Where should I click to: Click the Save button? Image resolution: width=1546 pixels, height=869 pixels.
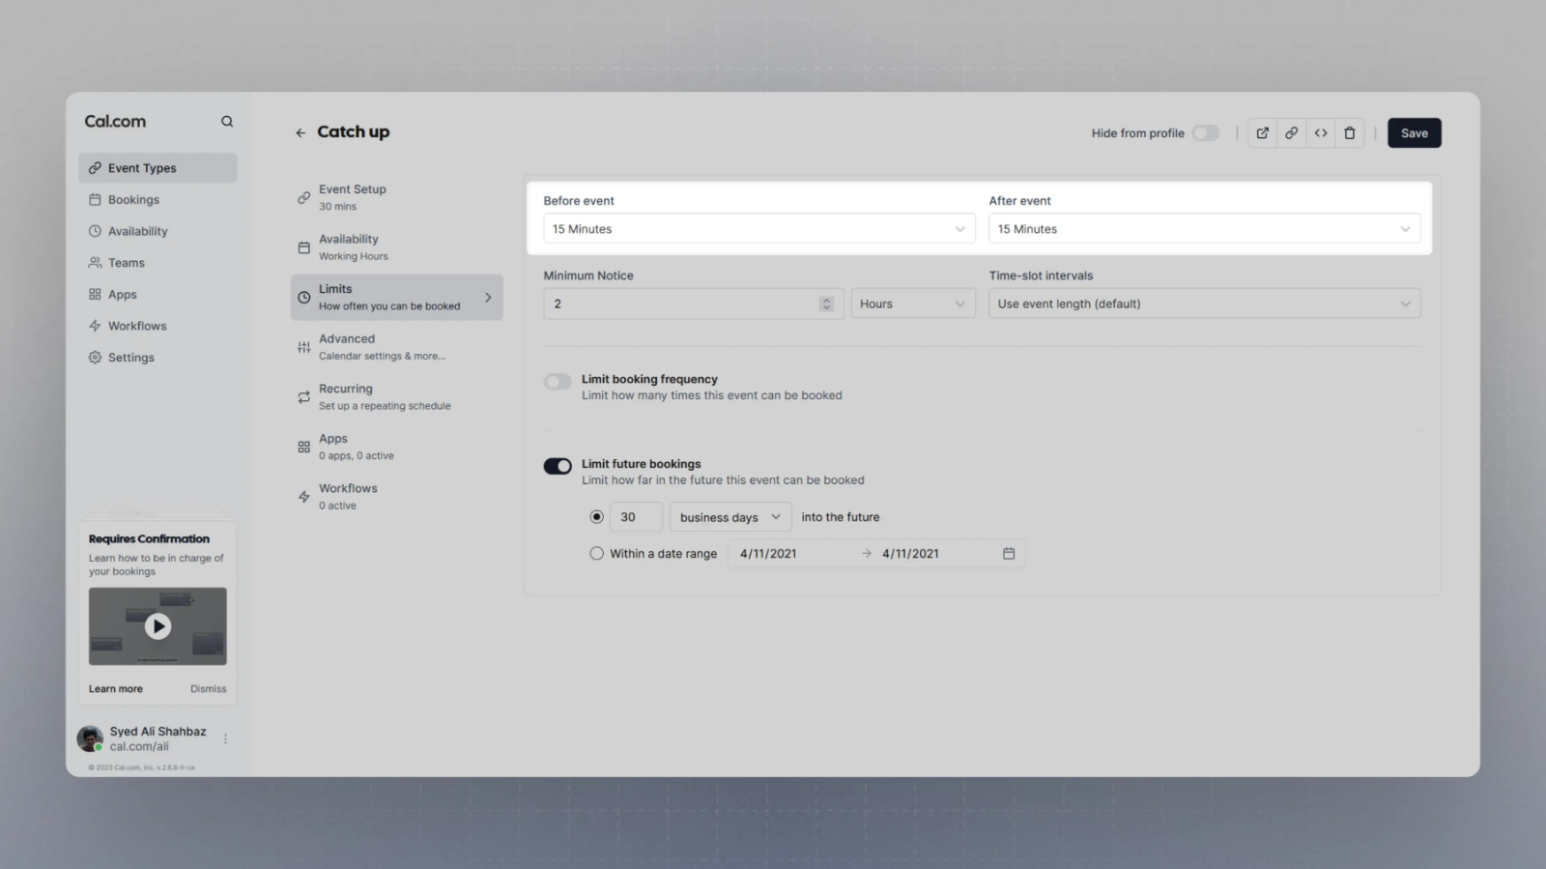[1414, 133]
